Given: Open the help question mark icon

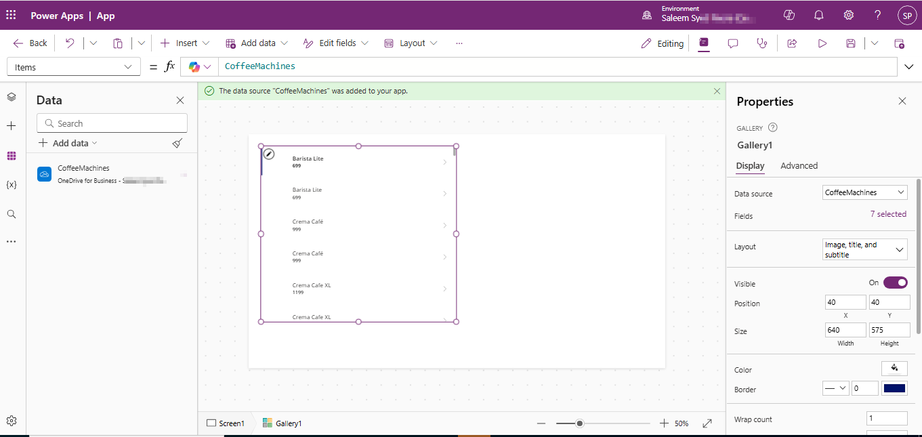Looking at the screenshot, I should tap(877, 15).
